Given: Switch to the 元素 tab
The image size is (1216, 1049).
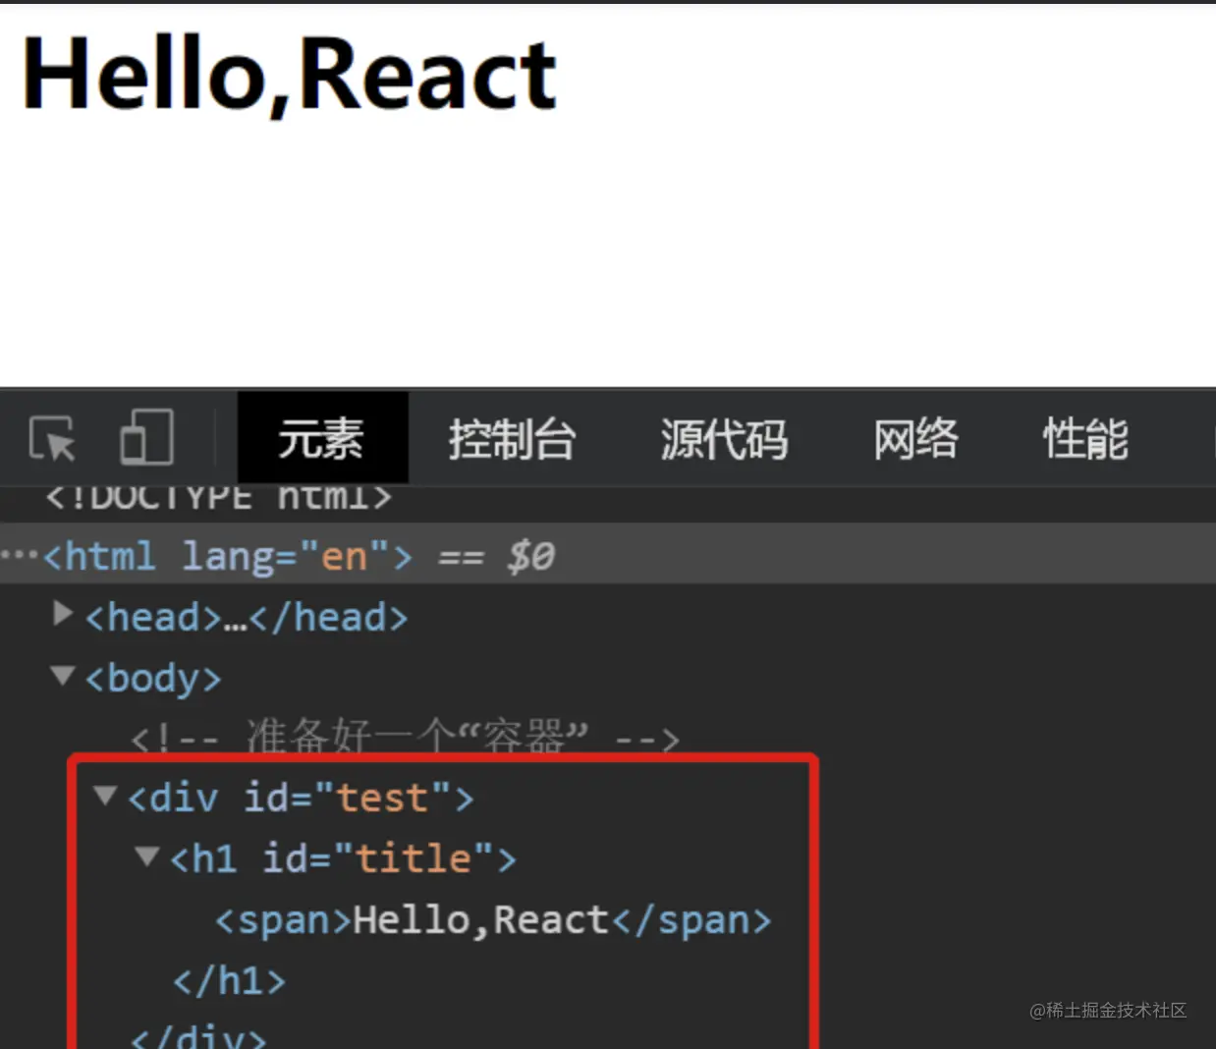Looking at the screenshot, I should pyautogui.click(x=322, y=438).
